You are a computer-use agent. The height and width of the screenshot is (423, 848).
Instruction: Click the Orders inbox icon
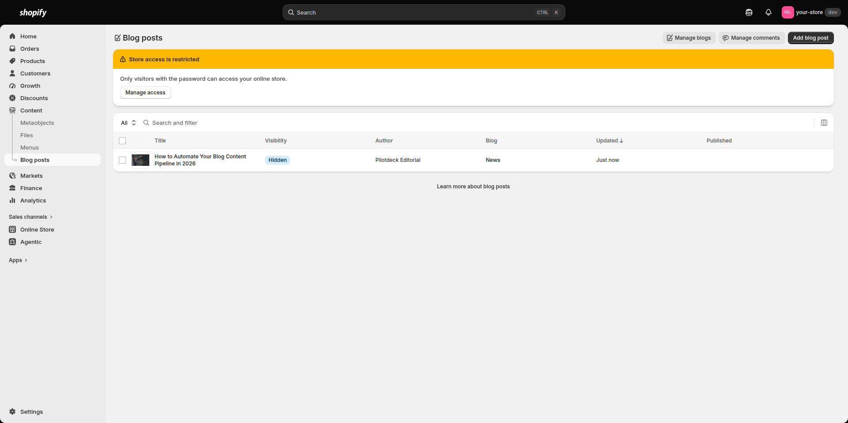pyautogui.click(x=12, y=49)
